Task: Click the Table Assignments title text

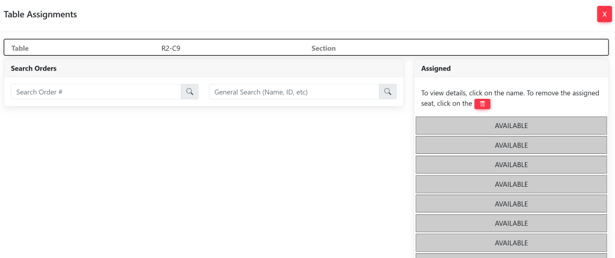Action: 40,14
